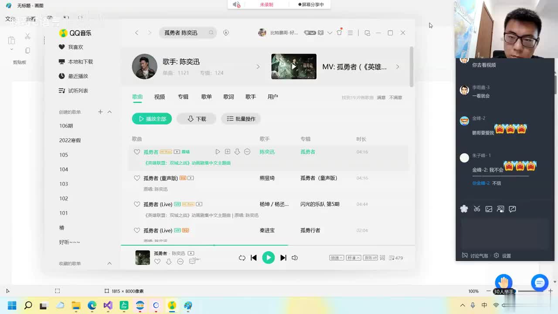Open the play queue showing 479

396,258
